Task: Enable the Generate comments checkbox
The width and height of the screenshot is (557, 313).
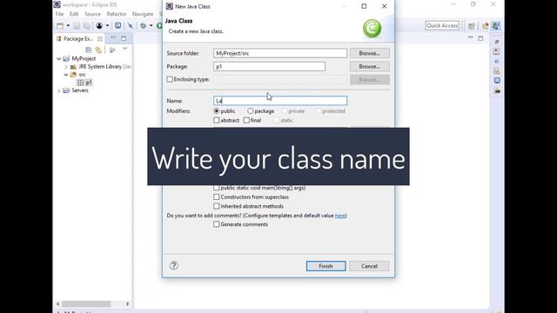Action: point(217,224)
